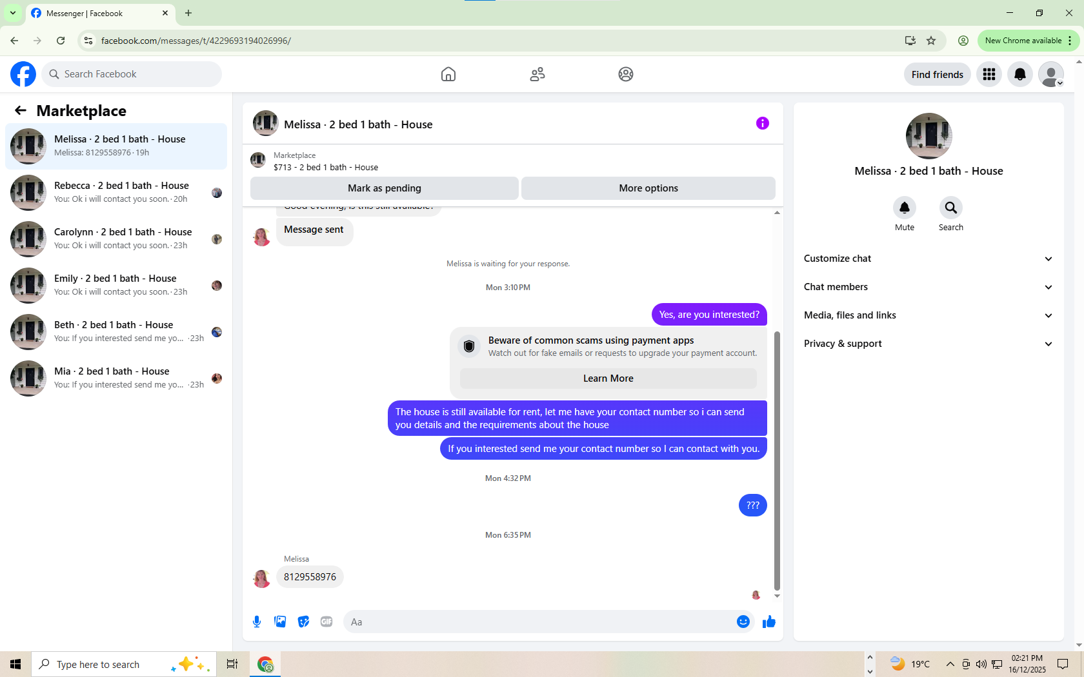This screenshot has height=677, width=1084.
Task: Open the Windows notification center
Action: click(x=1063, y=664)
